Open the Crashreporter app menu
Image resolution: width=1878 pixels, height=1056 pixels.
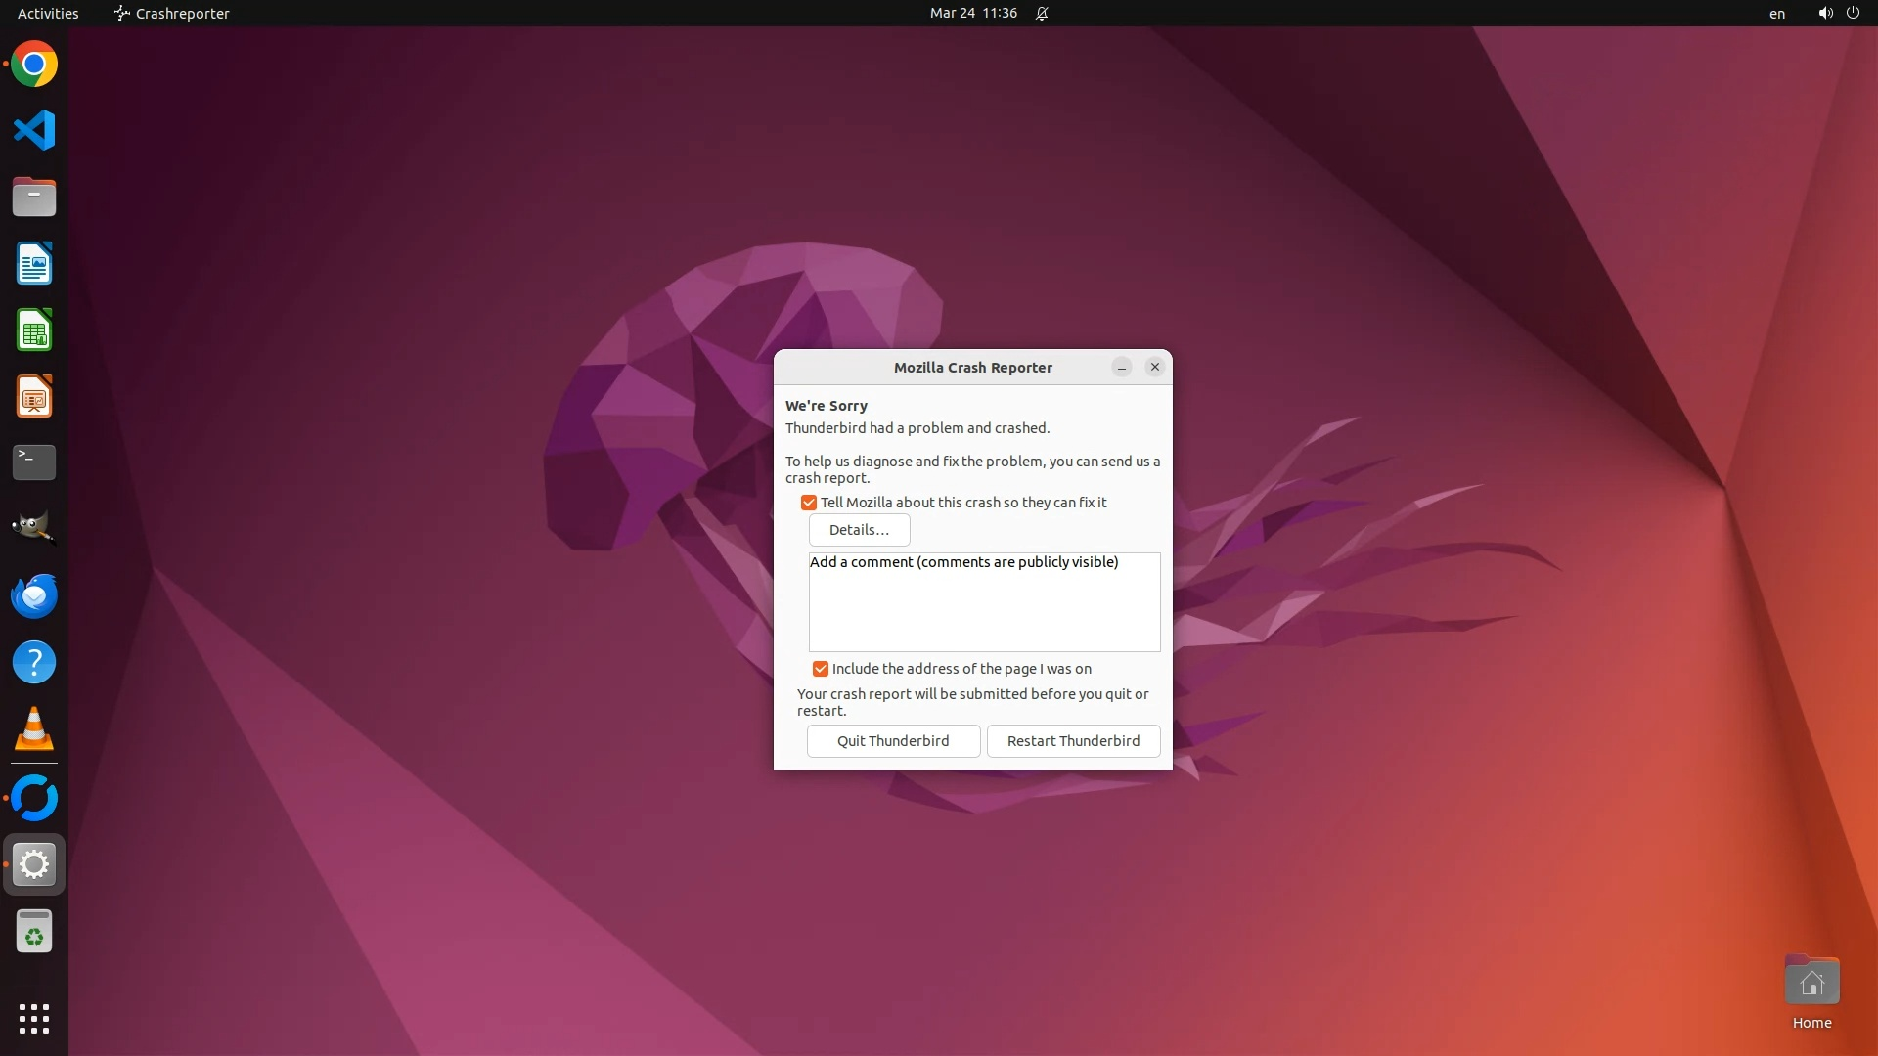click(x=172, y=14)
